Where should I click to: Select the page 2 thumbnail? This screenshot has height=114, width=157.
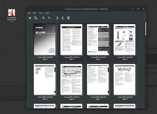tap(71, 39)
